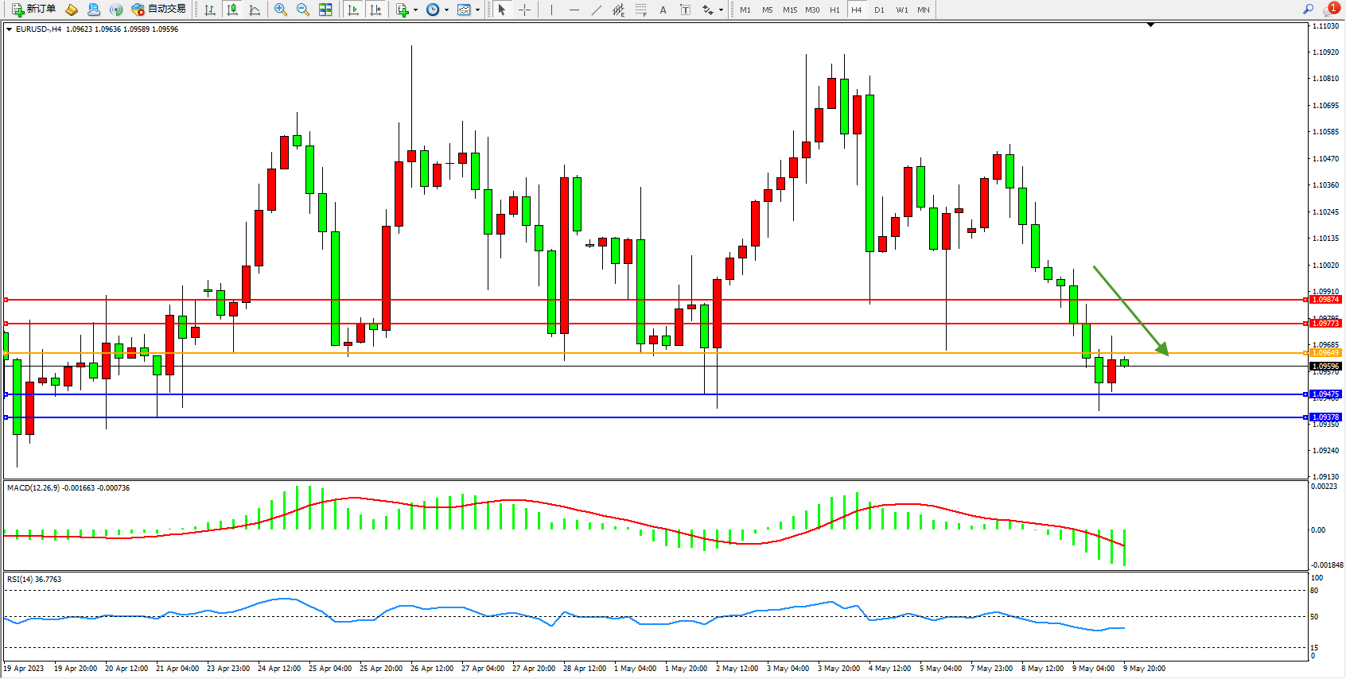Toggle the AutoTrading (自动交易) button
Screen dimensions: 1346x679
tap(159, 10)
